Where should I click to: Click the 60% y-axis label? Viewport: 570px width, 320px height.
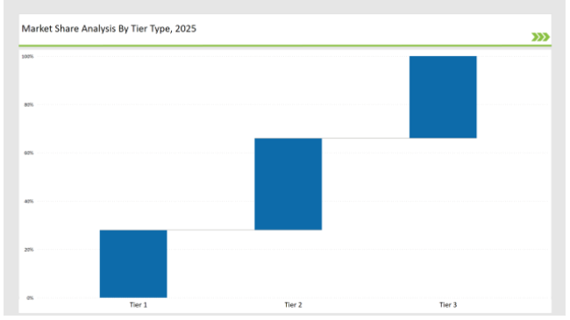29,153
